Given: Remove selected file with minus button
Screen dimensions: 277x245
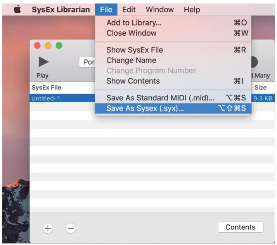Looking at the screenshot, I should (71, 228).
